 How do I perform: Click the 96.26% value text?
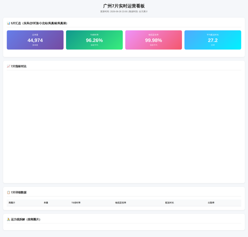94,40
